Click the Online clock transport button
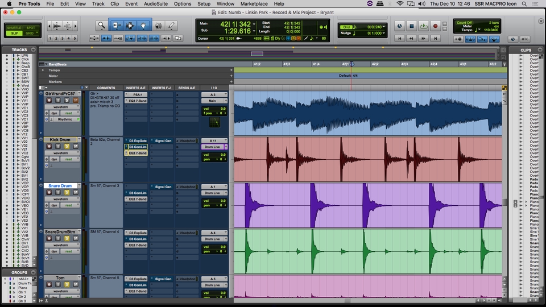The width and height of the screenshot is (546, 307). (400, 26)
